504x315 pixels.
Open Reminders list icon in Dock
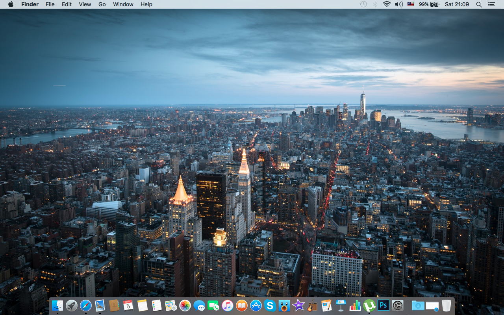tap(157, 305)
